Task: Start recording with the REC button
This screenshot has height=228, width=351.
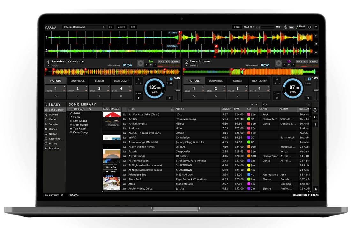Action: pos(133,27)
